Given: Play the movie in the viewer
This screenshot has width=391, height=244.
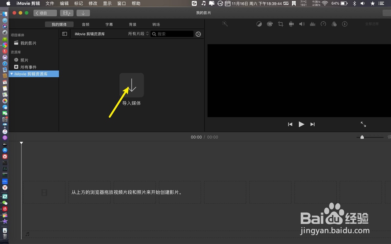Looking at the screenshot, I should point(301,124).
